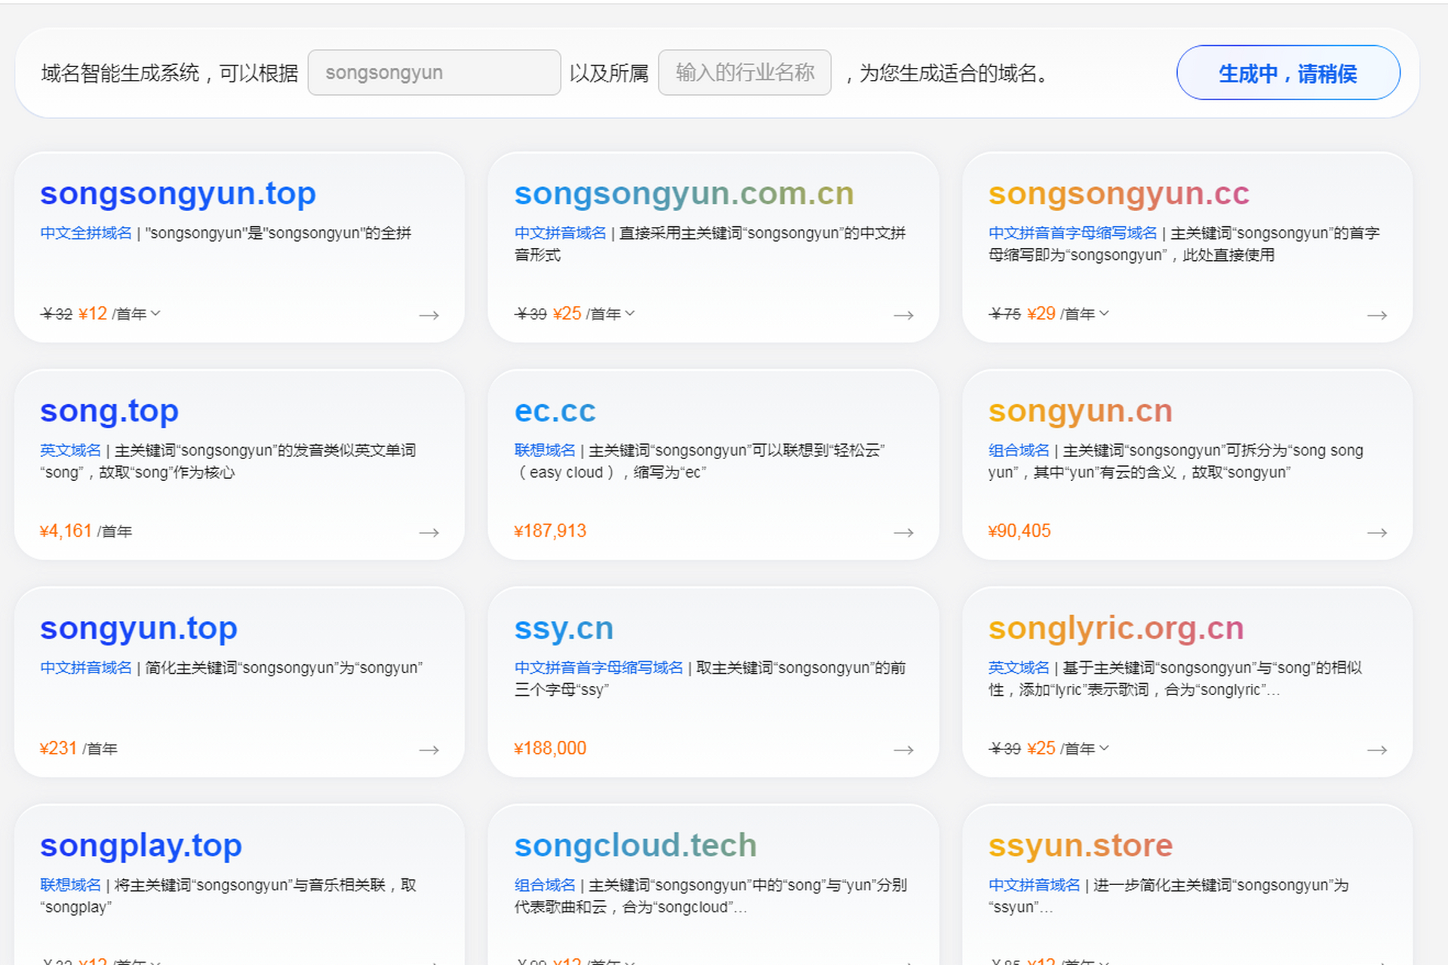Image resolution: width=1448 pixels, height=965 pixels.
Task: Click the 中文全拼域名 tag under songsongyun.top
Action: point(85,233)
